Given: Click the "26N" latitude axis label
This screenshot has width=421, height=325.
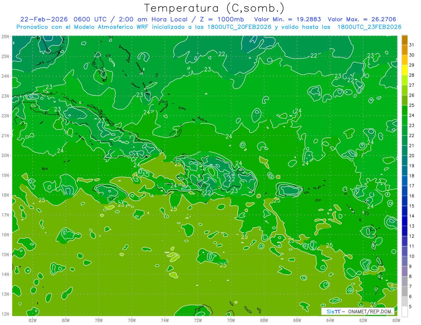Looking at the screenshot, I should click(5, 36).
